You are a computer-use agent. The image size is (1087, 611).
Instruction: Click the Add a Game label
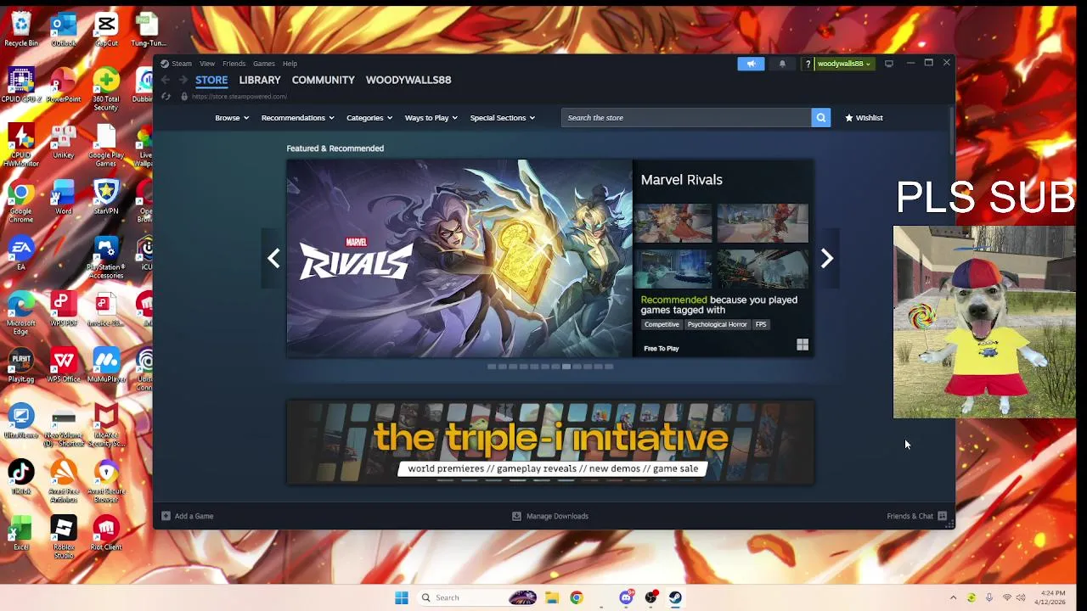point(194,516)
